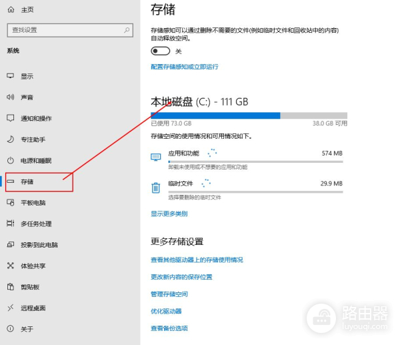Click the 更多存储设置 heading
Image resolution: width=400 pixels, height=345 pixels.
click(177, 241)
